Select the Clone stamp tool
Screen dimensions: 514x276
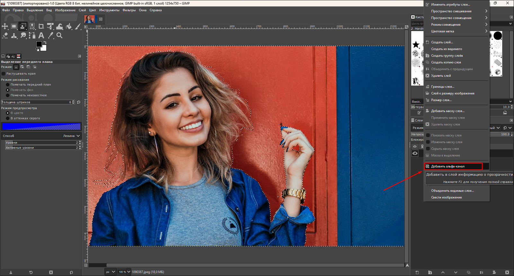coord(14,35)
